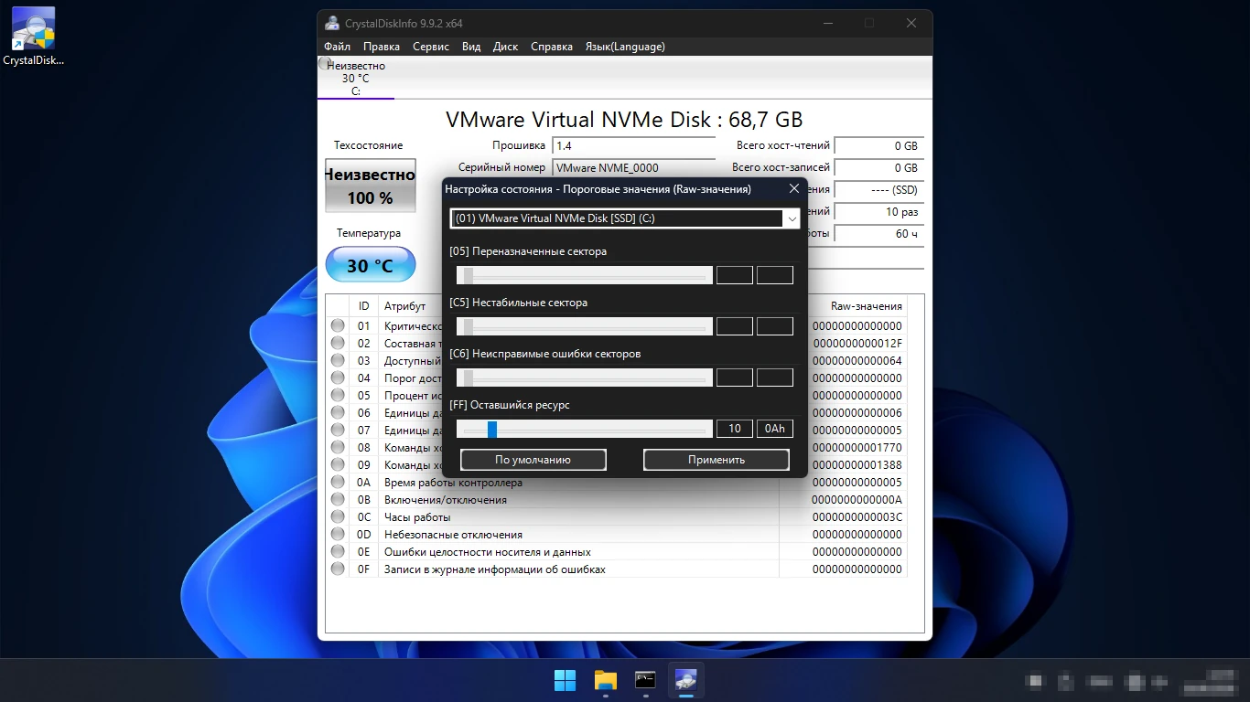Open the Правка menu

click(381, 47)
